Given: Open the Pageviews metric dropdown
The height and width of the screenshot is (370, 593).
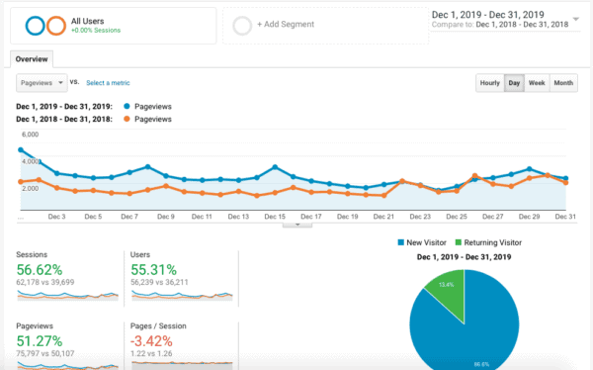Looking at the screenshot, I should [42, 83].
